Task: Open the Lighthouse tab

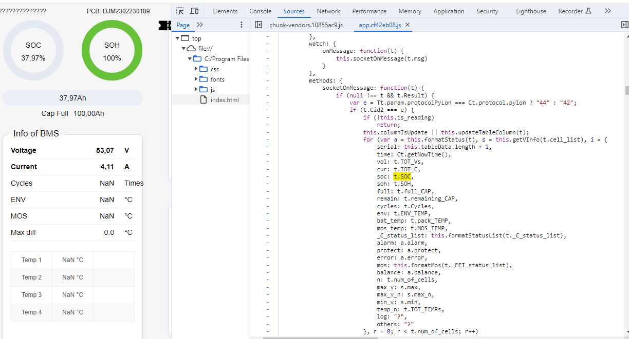Action: 531,11
